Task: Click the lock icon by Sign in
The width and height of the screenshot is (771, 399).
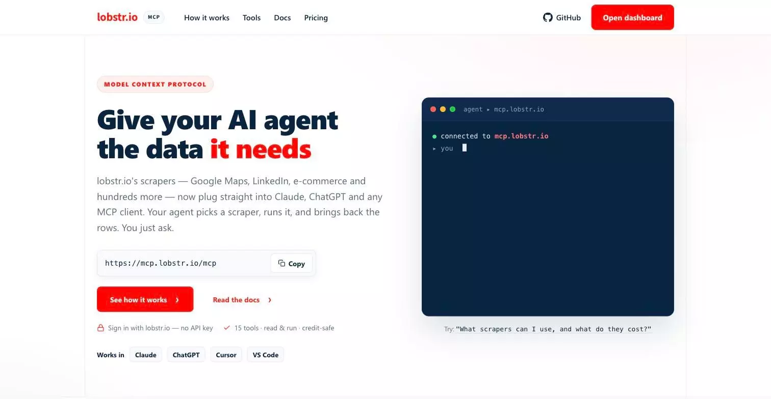Action: pos(100,328)
